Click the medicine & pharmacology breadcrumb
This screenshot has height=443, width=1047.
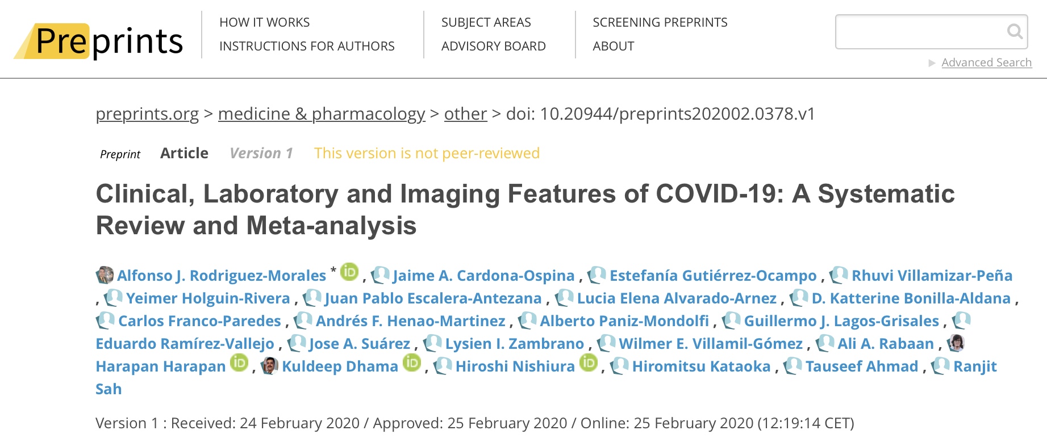tap(322, 114)
